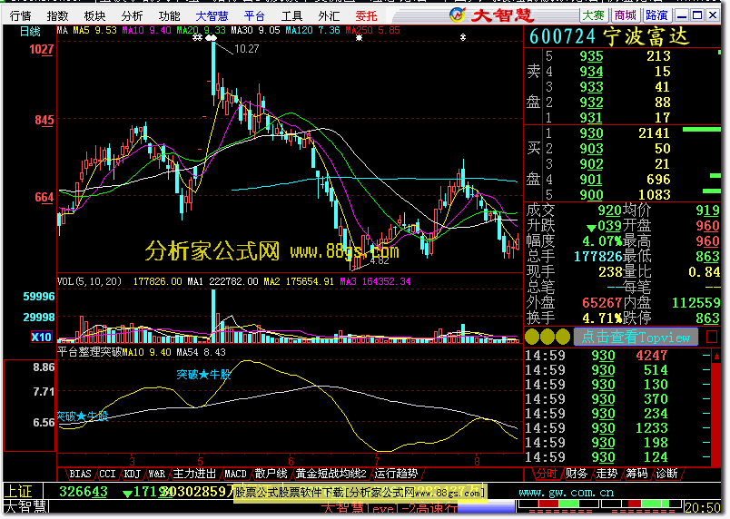This screenshot has width=730, height=519.
Task: Click the first yellow circle indicator
Action: (532, 337)
